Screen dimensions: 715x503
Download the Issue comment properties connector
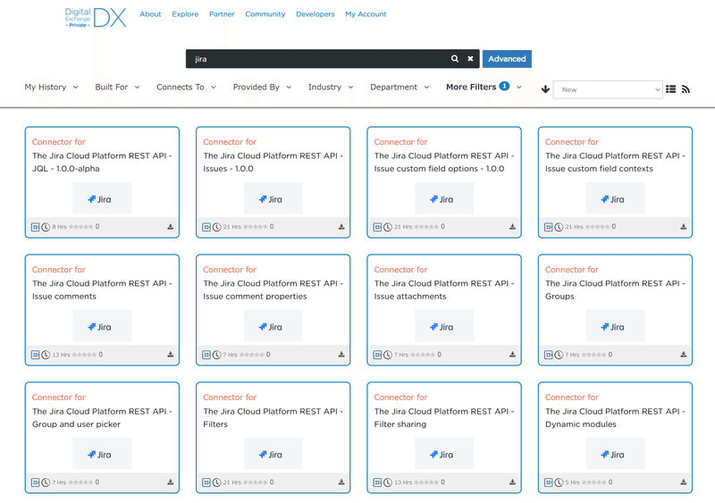(x=341, y=355)
